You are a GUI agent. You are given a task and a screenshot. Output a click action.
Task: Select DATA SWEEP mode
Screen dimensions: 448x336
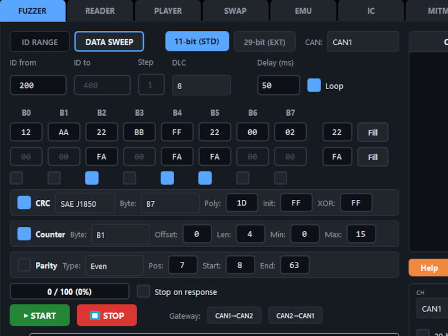coord(109,42)
